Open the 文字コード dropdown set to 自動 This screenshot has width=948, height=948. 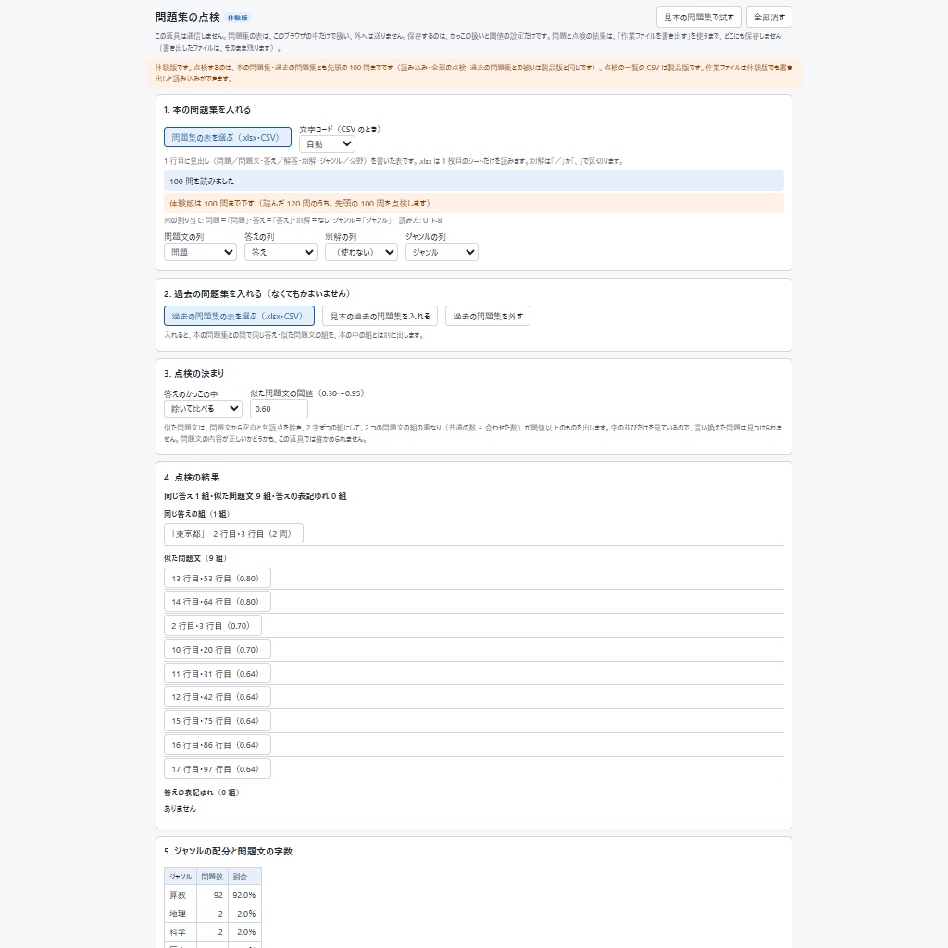tap(327, 143)
